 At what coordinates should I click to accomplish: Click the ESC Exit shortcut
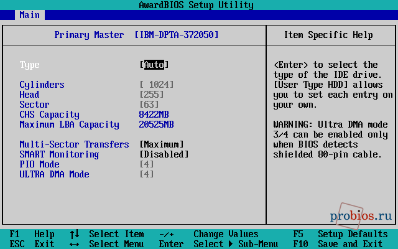click(32, 244)
